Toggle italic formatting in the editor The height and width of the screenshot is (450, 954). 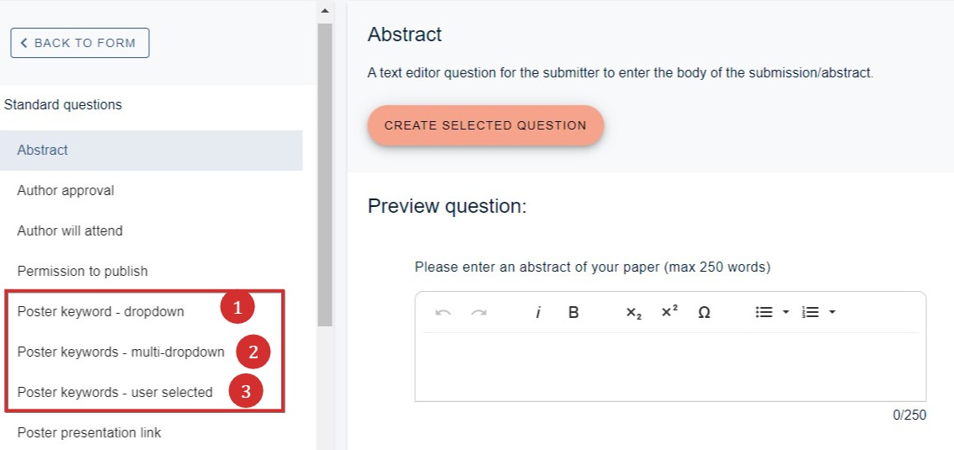pyautogui.click(x=538, y=313)
